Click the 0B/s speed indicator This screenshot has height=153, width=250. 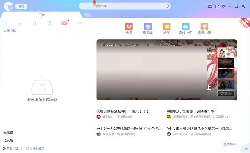(x=29, y=148)
